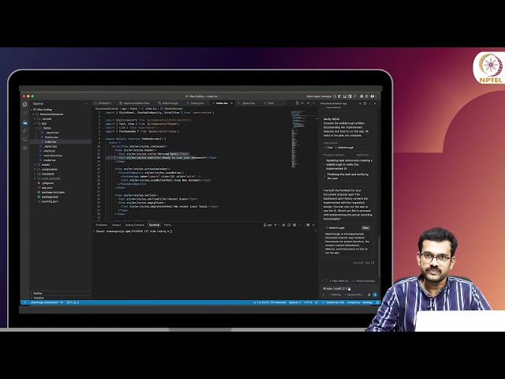
Task: Switch to the Walkthrough editor tab
Action: (168, 103)
